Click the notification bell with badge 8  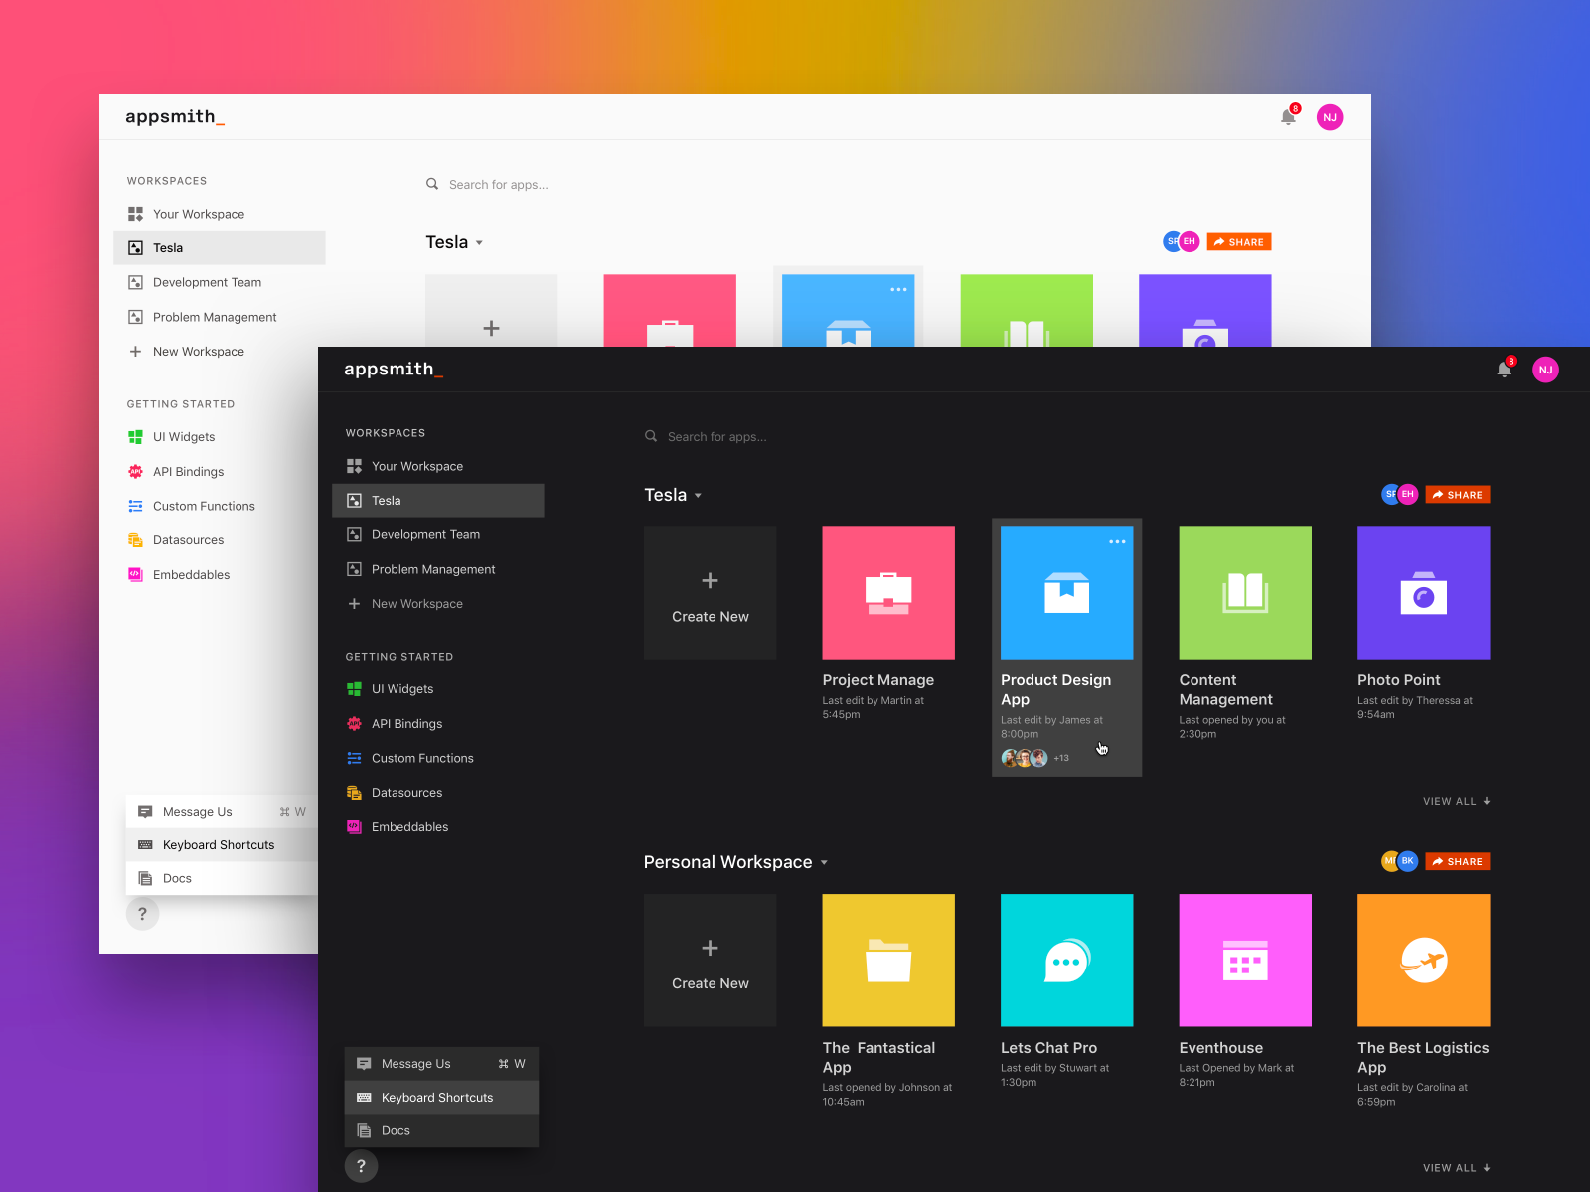(x=1505, y=368)
